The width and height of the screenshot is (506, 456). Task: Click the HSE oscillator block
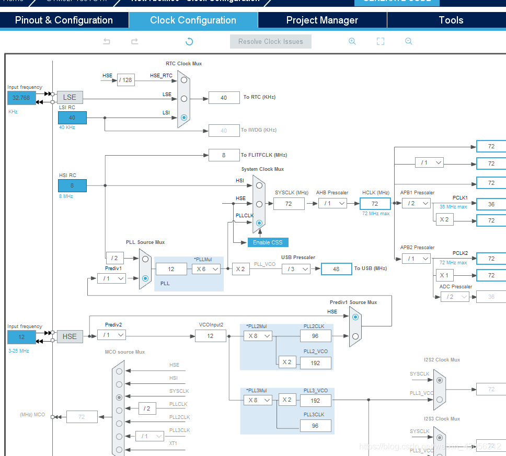(x=70, y=337)
